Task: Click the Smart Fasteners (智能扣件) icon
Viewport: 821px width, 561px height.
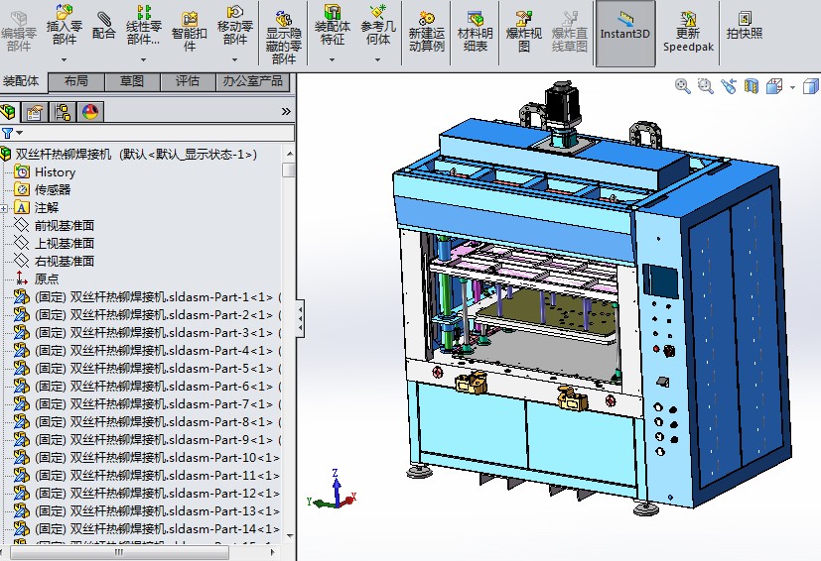Action: (189, 32)
